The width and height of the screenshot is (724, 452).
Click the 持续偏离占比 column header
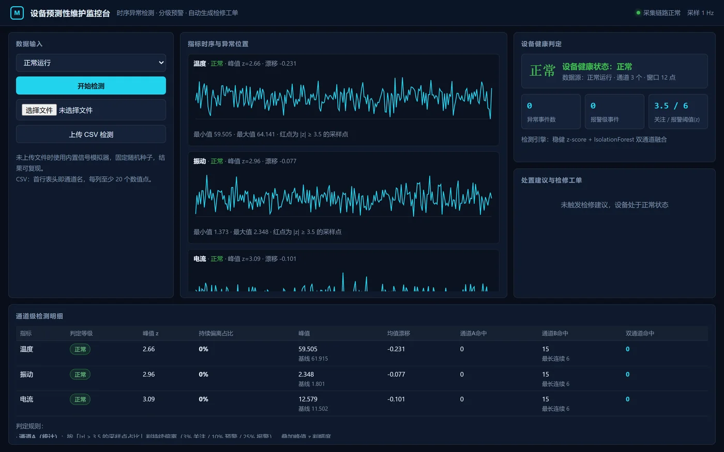click(216, 333)
